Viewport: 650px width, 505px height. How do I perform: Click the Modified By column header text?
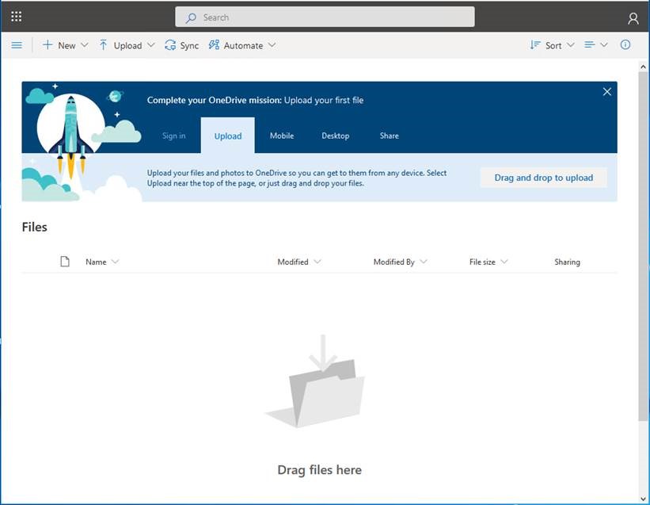point(393,262)
